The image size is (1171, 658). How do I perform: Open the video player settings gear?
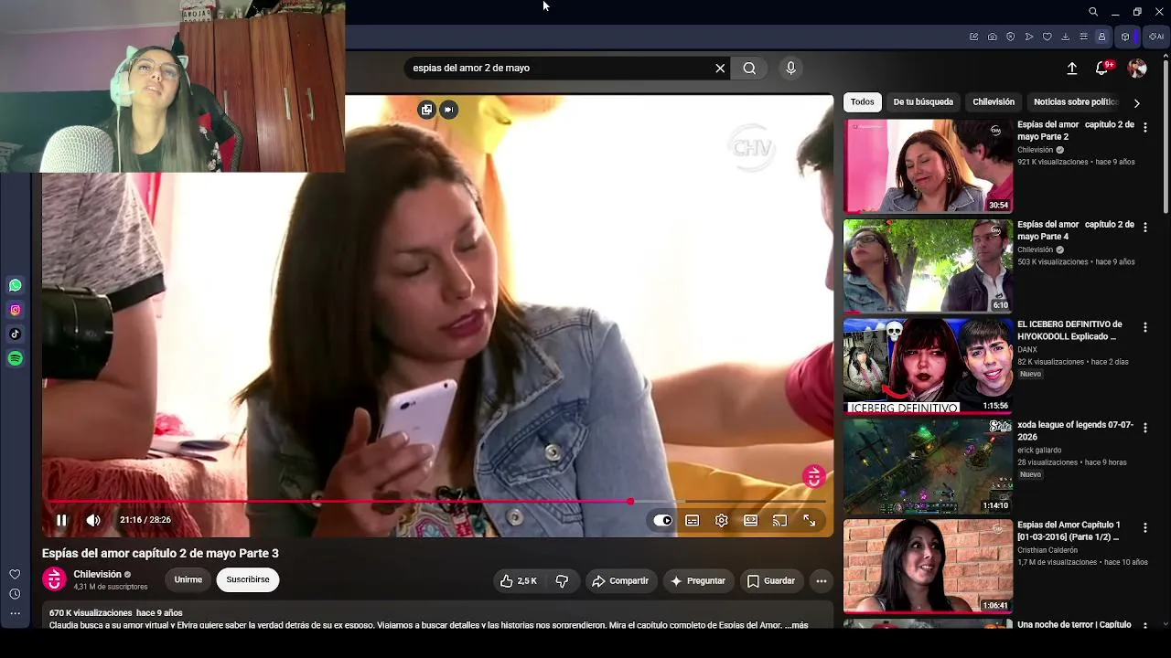tap(722, 520)
